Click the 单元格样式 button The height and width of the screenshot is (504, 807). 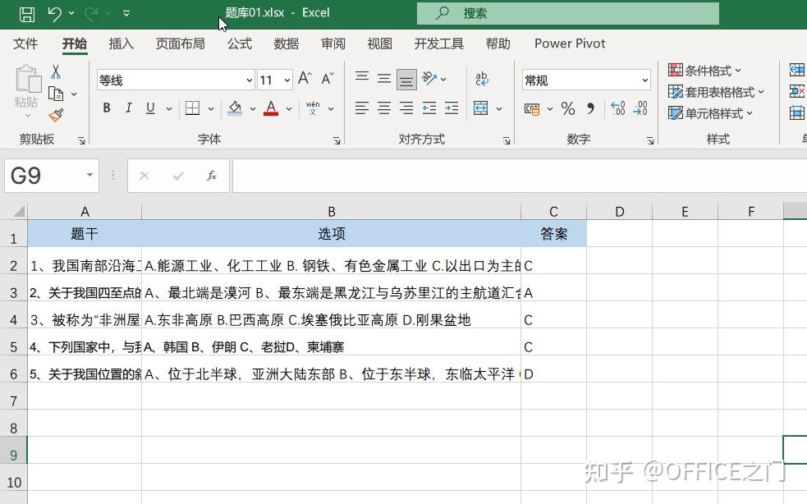(711, 113)
